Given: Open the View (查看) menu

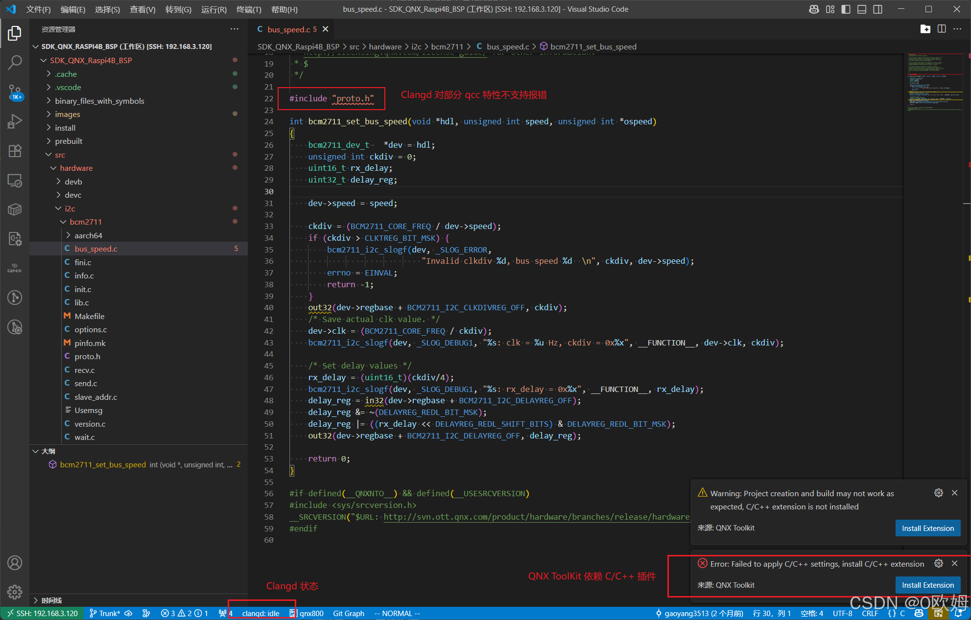Looking at the screenshot, I should [x=142, y=9].
